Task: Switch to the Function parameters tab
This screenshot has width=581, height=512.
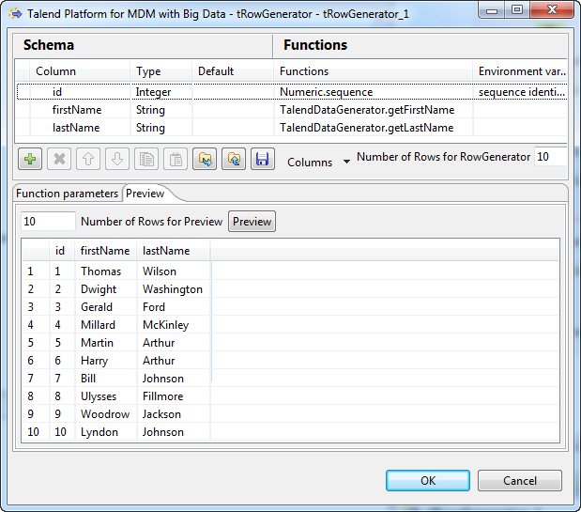Action: (68, 194)
